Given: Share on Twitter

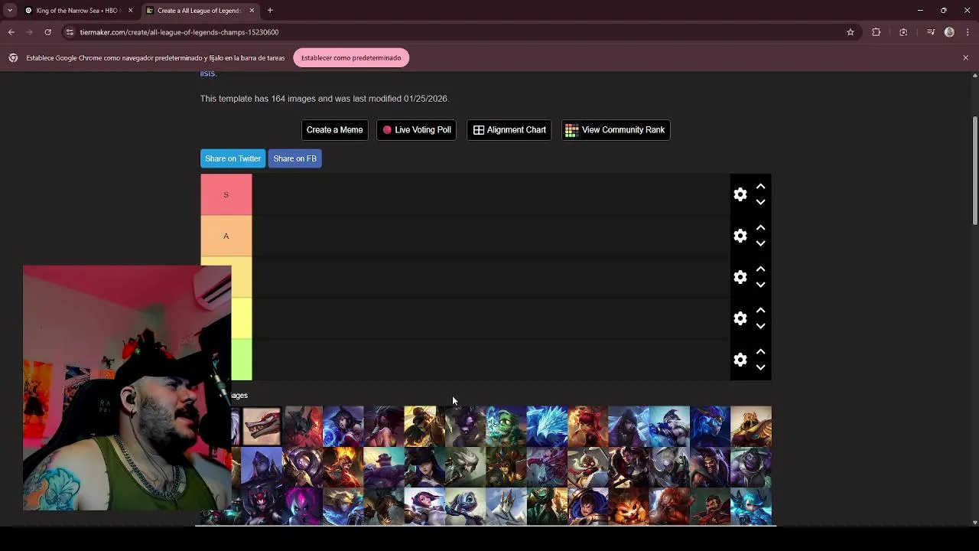Looking at the screenshot, I should click(233, 158).
